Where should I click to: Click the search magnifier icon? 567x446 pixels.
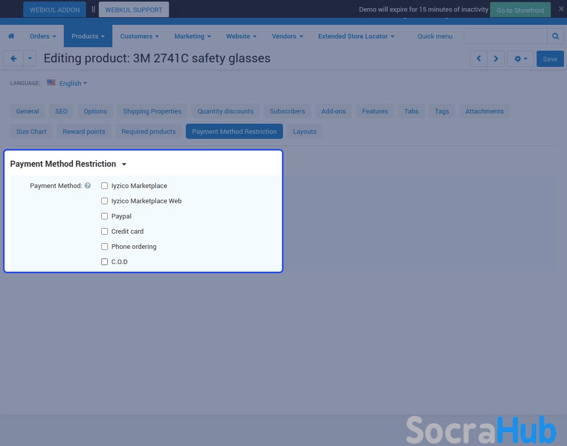[555, 36]
